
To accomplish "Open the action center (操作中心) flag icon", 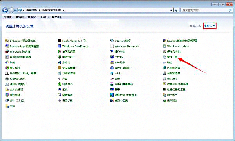I will [x=112, y=51].
